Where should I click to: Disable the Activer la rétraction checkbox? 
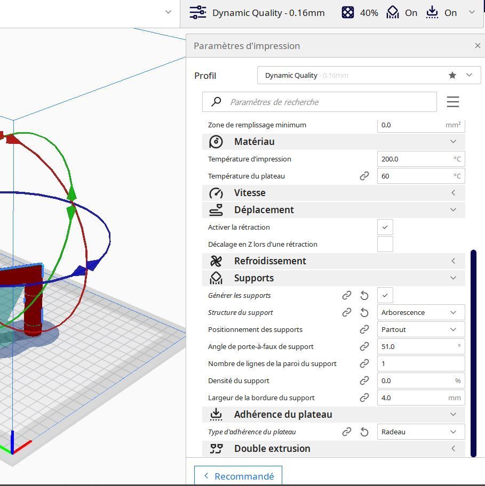tap(385, 227)
